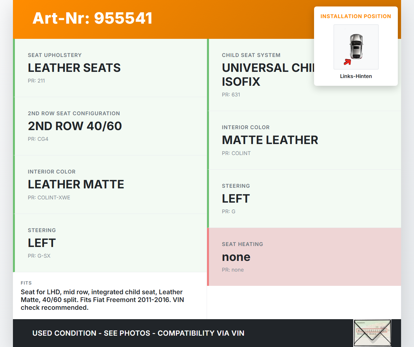Click the red arrow on the car diagram

click(x=347, y=62)
